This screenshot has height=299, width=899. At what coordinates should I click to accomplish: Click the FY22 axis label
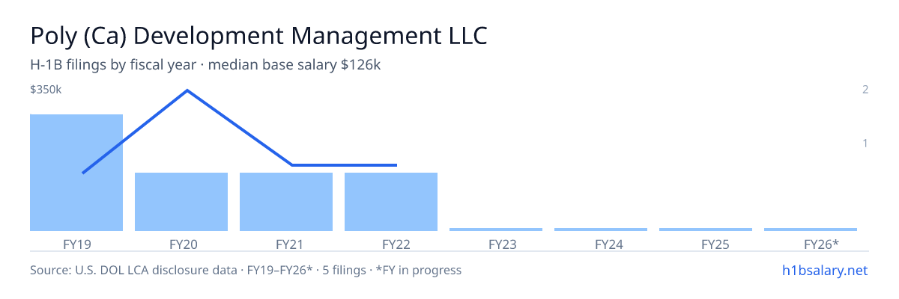pyautogui.click(x=396, y=244)
